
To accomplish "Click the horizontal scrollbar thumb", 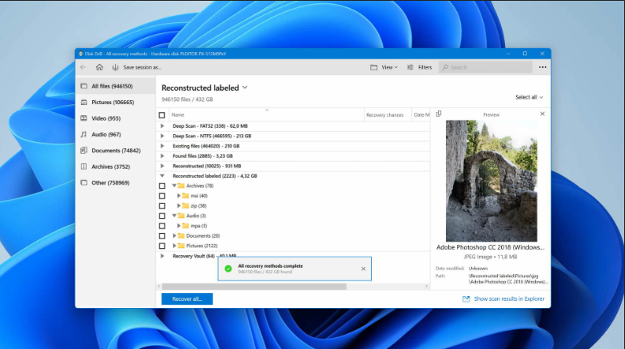I will (x=254, y=287).
